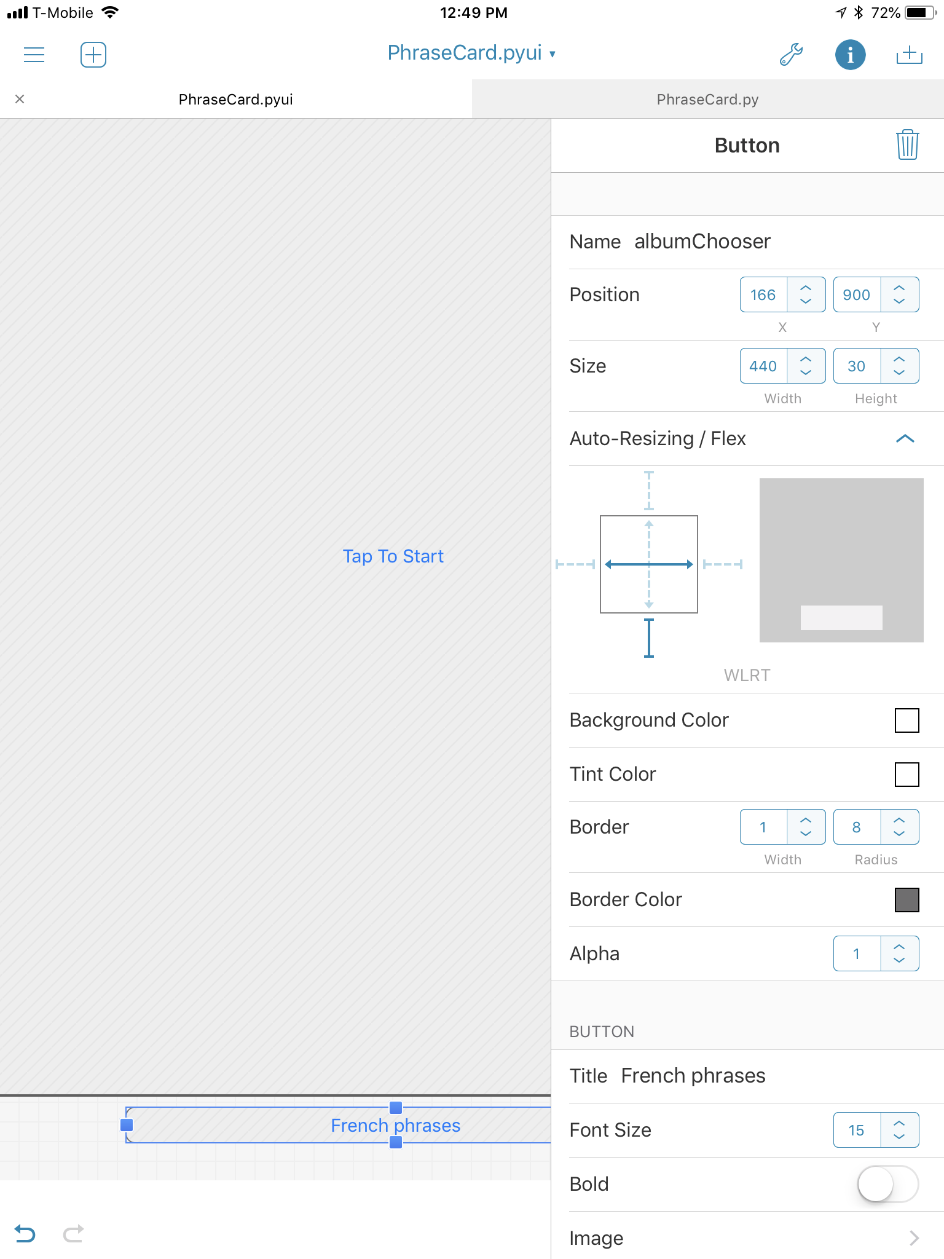Toggle the Bold switch
This screenshot has width=944, height=1259.
tap(887, 1184)
